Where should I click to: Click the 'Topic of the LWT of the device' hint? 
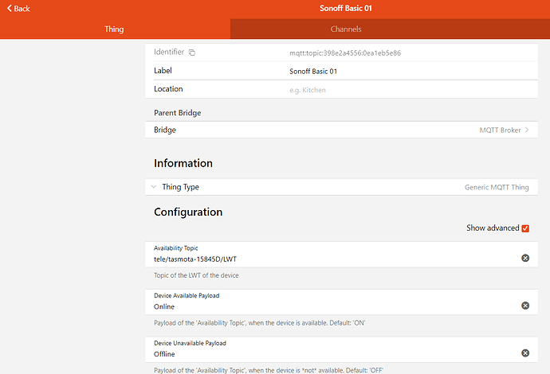pyautogui.click(x=196, y=275)
